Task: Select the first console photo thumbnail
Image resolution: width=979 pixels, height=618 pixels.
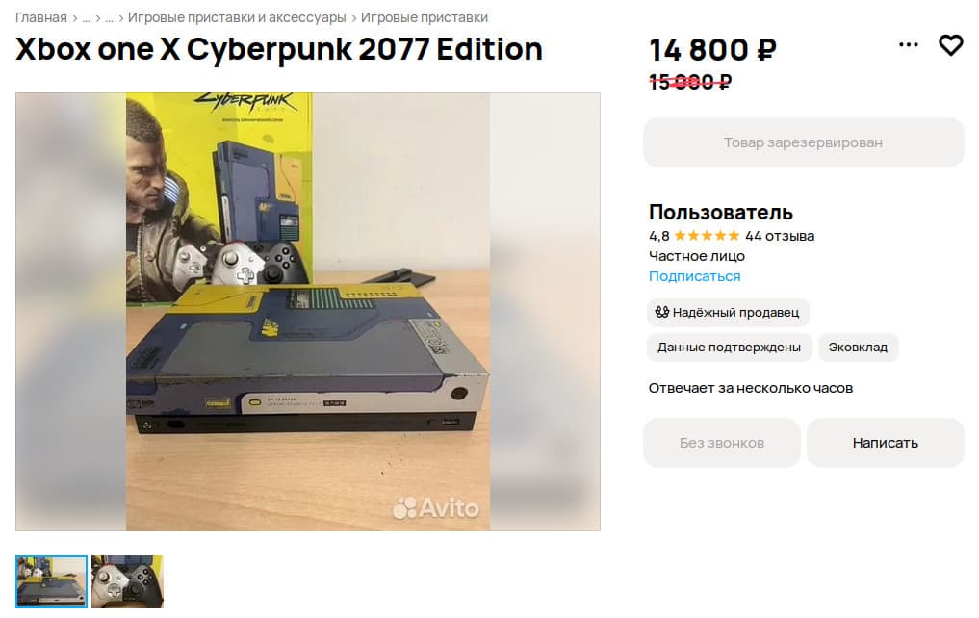Action: [x=51, y=581]
